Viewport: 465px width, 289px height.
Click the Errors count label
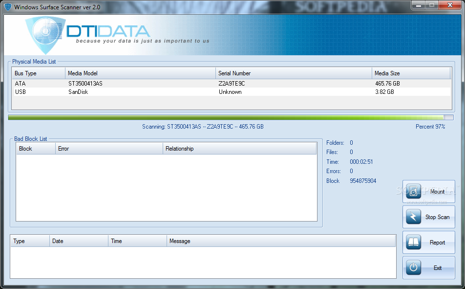[334, 171]
